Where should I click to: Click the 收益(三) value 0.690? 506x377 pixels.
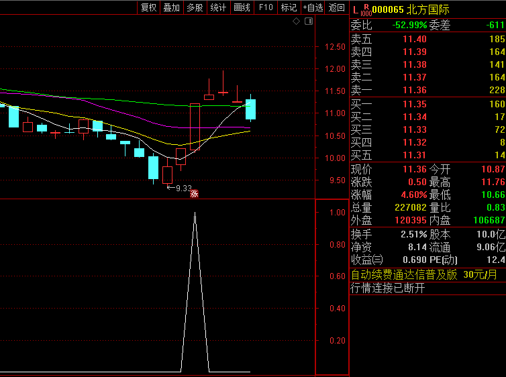click(415, 260)
